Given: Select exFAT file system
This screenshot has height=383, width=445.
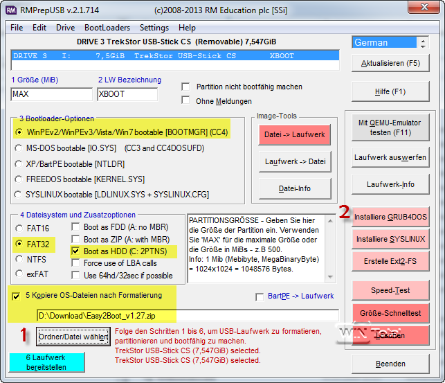Looking at the screenshot, I should tap(19, 274).
